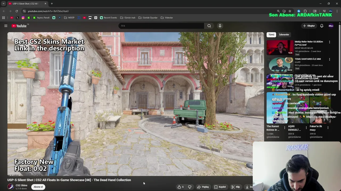The height and width of the screenshot is (191, 341).
Task: Open the YouTube notifications bell
Action: pos(322,26)
